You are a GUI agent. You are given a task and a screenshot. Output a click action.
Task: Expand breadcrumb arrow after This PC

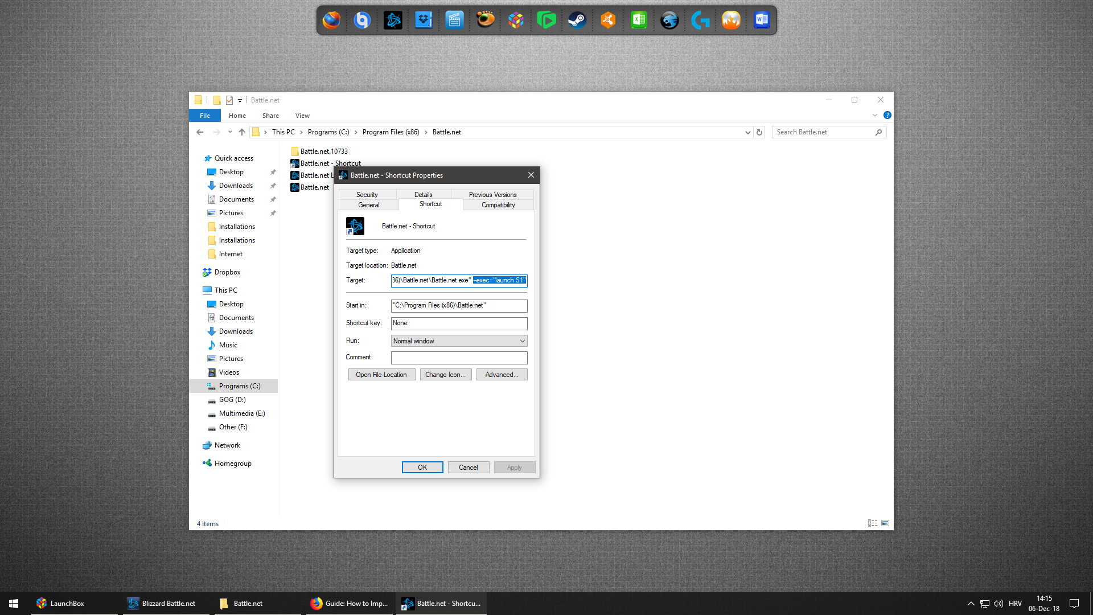(x=302, y=132)
